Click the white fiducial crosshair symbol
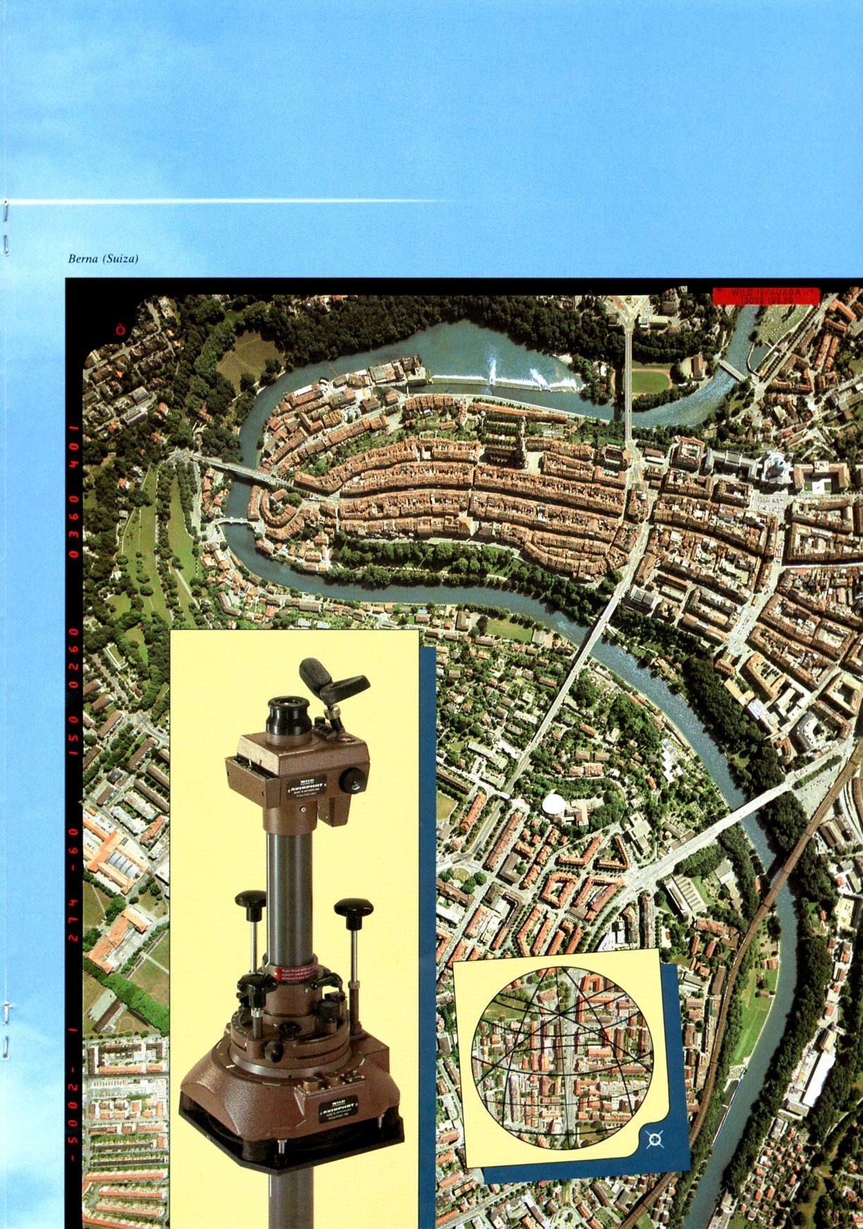 click(655, 1140)
